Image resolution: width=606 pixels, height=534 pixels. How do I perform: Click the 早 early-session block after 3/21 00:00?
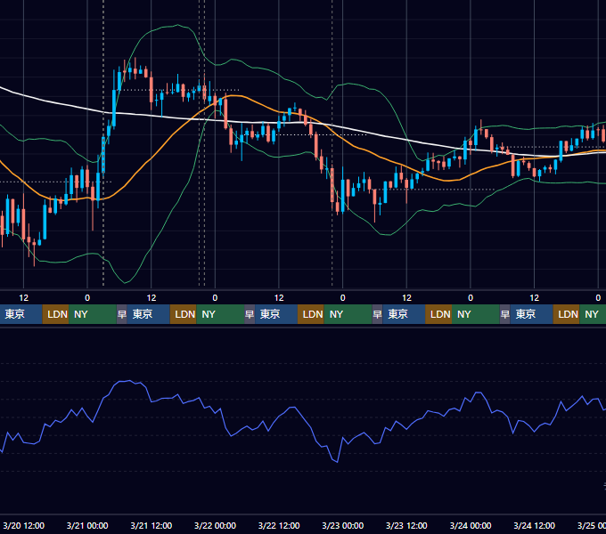tap(122, 314)
